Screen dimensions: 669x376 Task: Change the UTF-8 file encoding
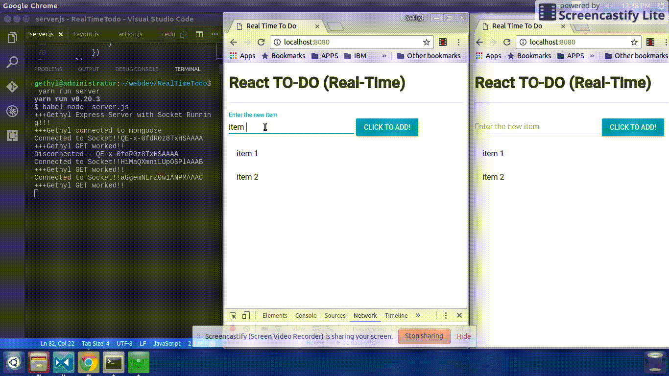click(124, 344)
